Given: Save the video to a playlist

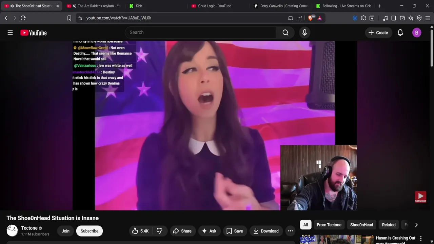Looking at the screenshot, I should [x=235, y=231].
